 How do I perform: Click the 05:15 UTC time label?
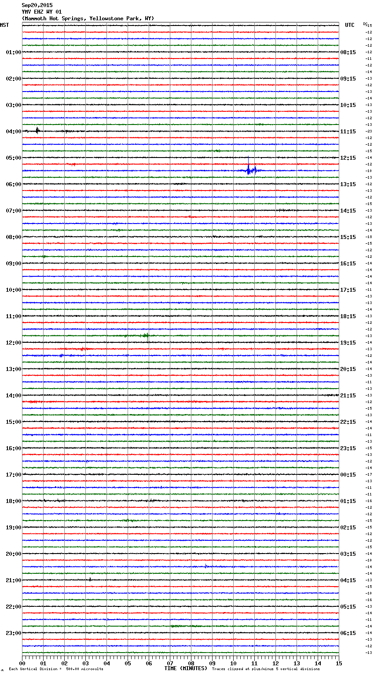pyautogui.click(x=348, y=607)
